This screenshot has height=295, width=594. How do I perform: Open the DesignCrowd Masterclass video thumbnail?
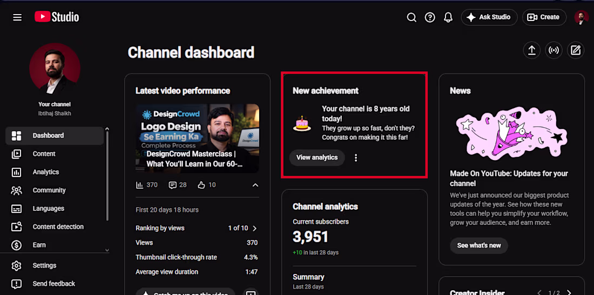197,139
